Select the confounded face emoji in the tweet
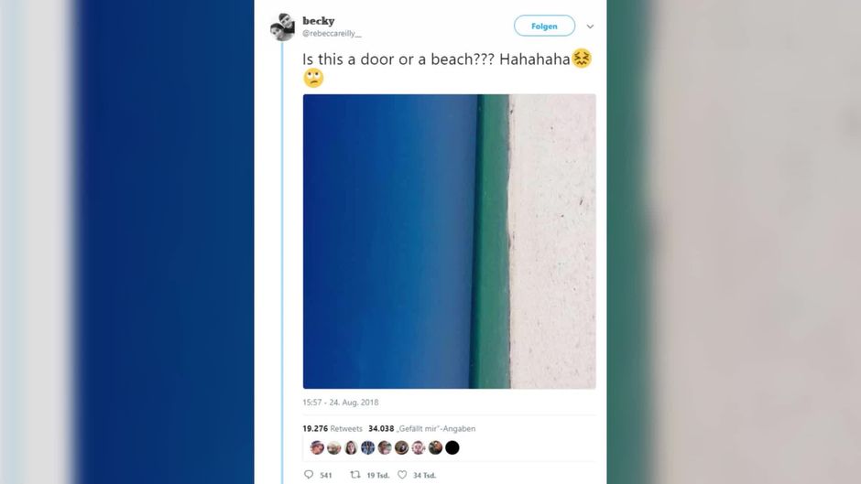861x484 pixels. (x=582, y=59)
